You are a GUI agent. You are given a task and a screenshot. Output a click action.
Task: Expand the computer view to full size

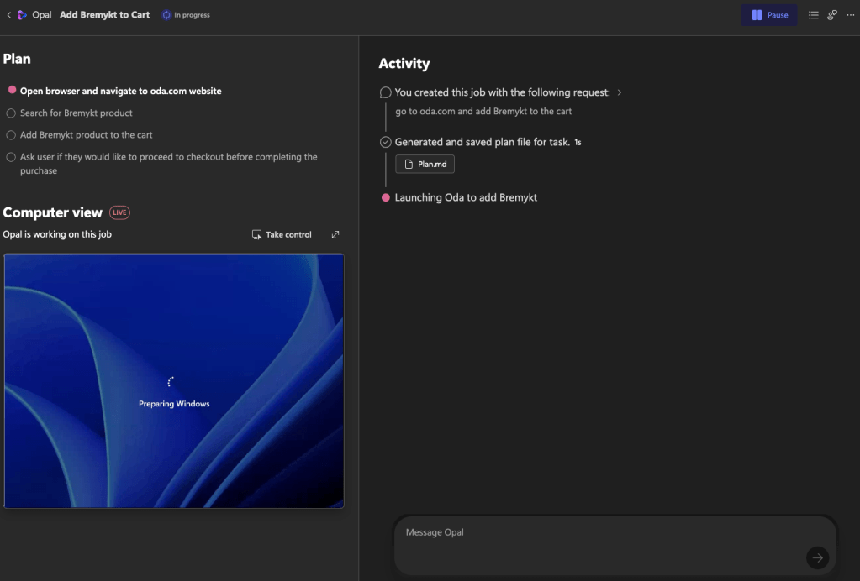[335, 235]
